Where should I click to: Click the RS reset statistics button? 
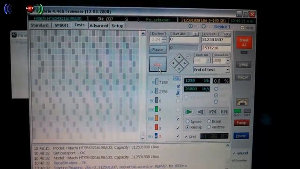177,78
